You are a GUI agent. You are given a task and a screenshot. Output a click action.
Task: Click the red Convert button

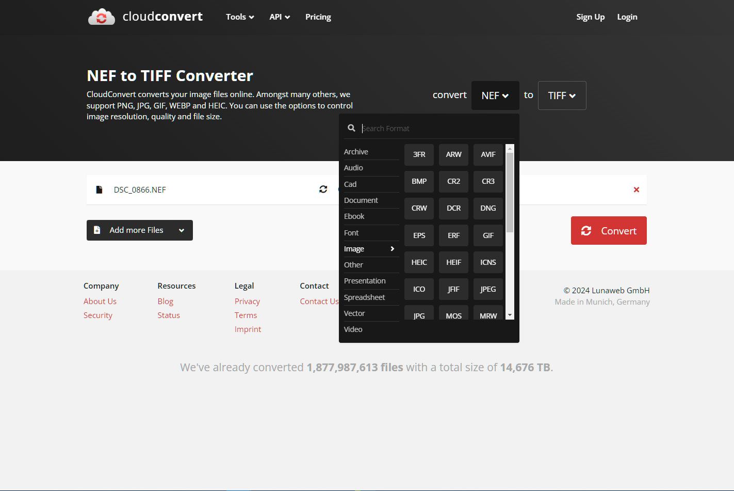click(609, 231)
